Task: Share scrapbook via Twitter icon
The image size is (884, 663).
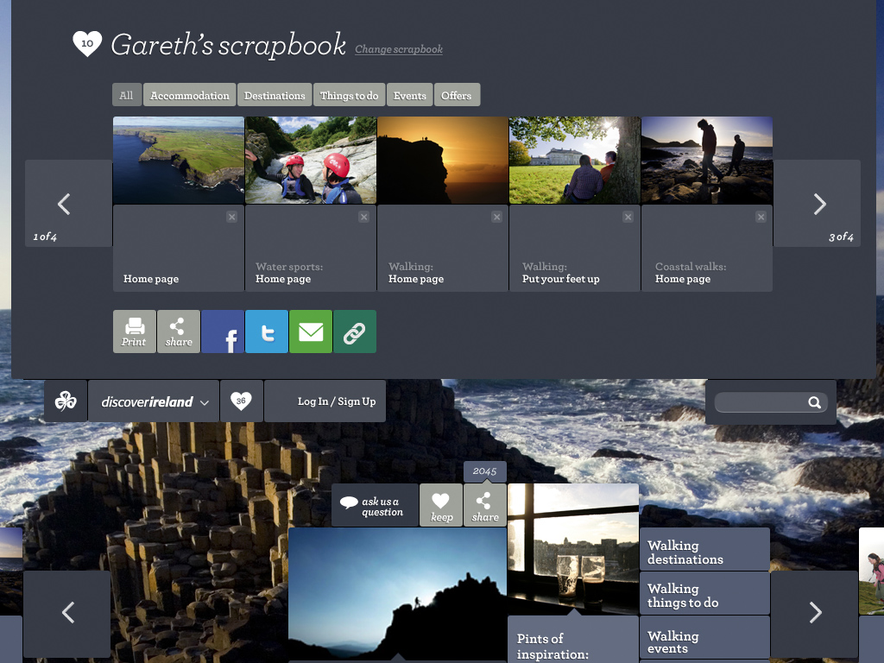Action: [267, 331]
